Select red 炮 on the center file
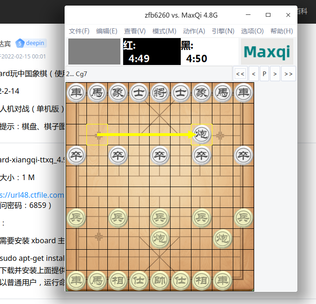Viewport: 316px width, 304px height. coord(160,239)
